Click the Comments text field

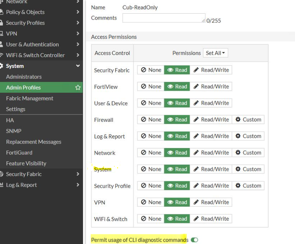163,18
